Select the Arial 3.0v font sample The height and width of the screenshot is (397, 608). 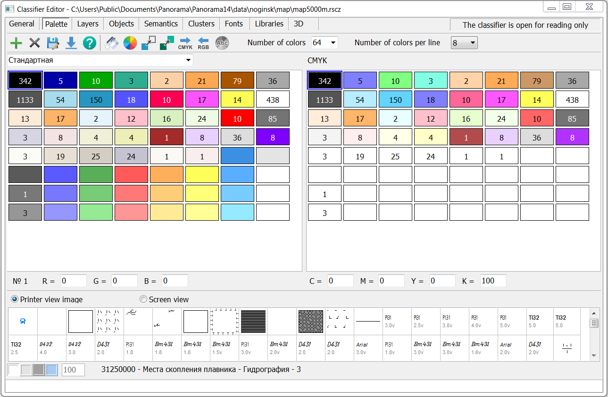click(x=368, y=348)
